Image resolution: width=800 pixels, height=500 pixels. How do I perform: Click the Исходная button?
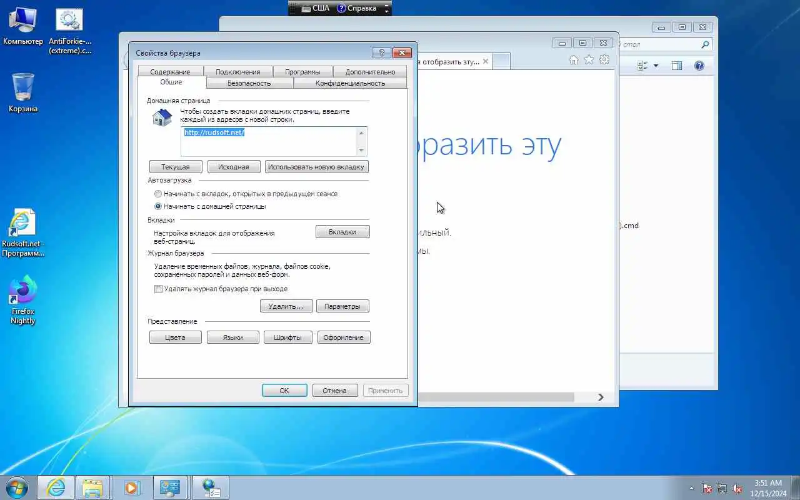(x=233, y=167)
